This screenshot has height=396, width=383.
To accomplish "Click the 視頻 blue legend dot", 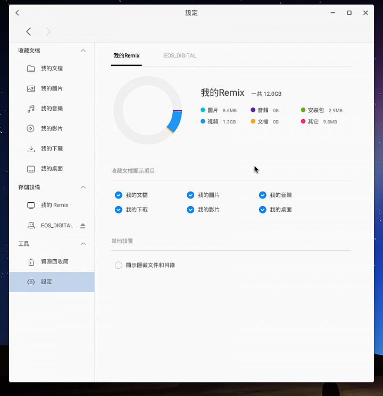I will click(x=203, y=121).
